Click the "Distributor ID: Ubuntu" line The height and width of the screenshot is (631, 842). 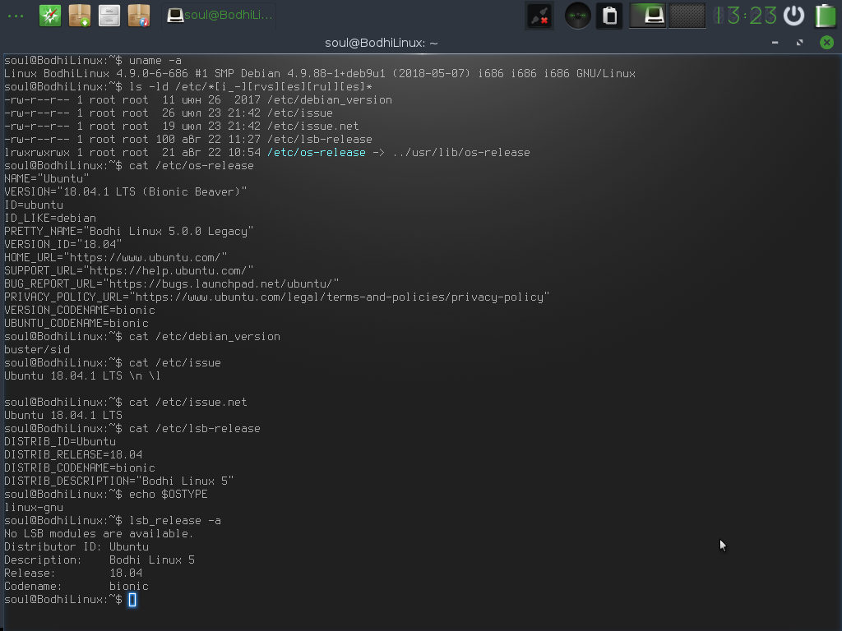point(76,546)
